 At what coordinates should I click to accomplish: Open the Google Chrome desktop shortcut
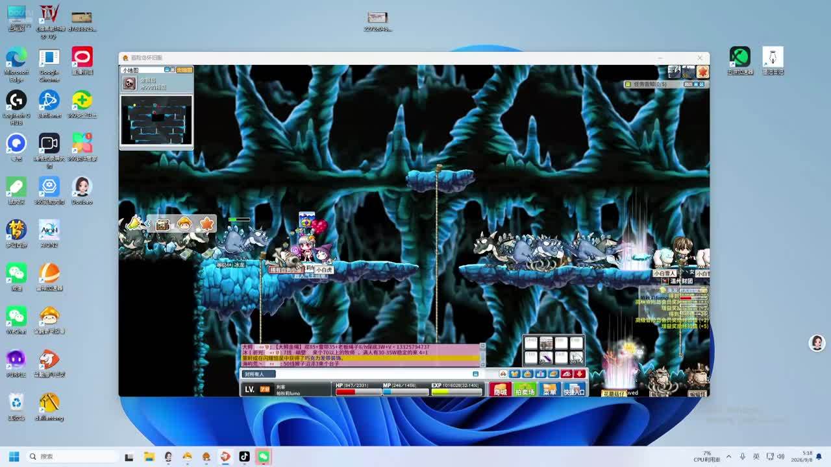pyautogui.click(x=49, y=65)
